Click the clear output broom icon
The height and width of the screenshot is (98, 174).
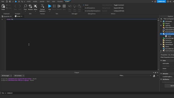154,76
